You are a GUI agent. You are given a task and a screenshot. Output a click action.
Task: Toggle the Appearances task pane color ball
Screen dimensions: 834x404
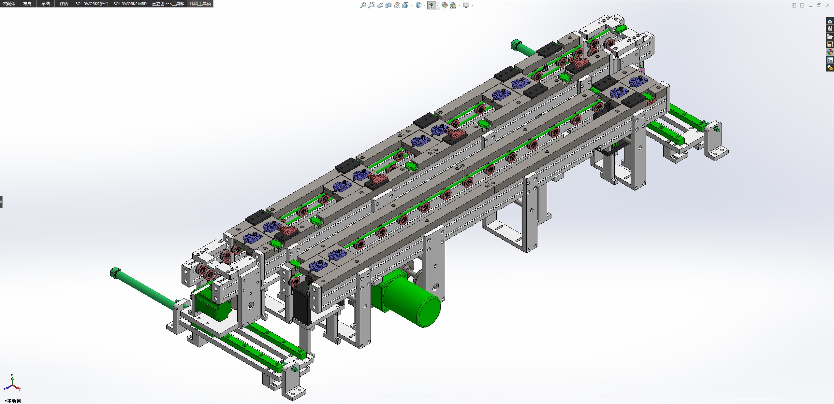pyautogui.click(x=830, y=52)
